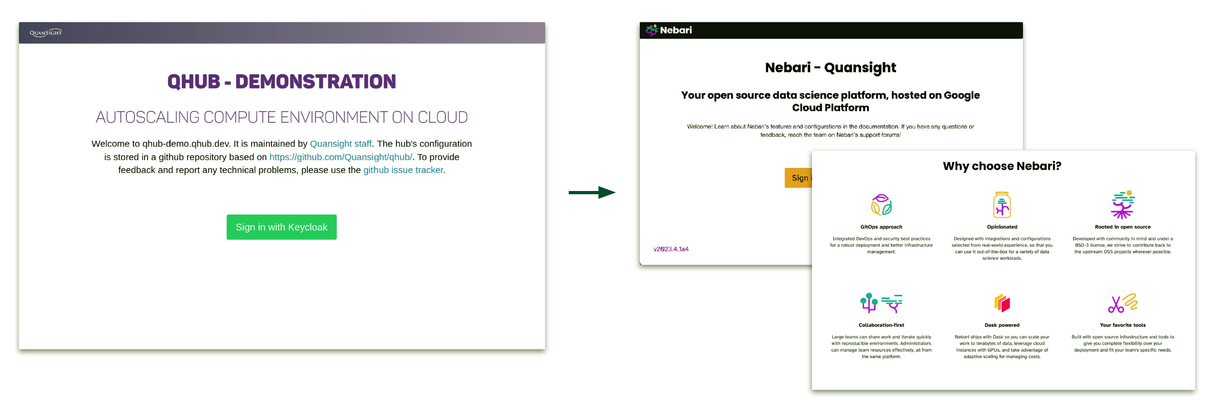
Task: Click the QHUB - DEMONSTRATION heading
Action: (282, 82)
